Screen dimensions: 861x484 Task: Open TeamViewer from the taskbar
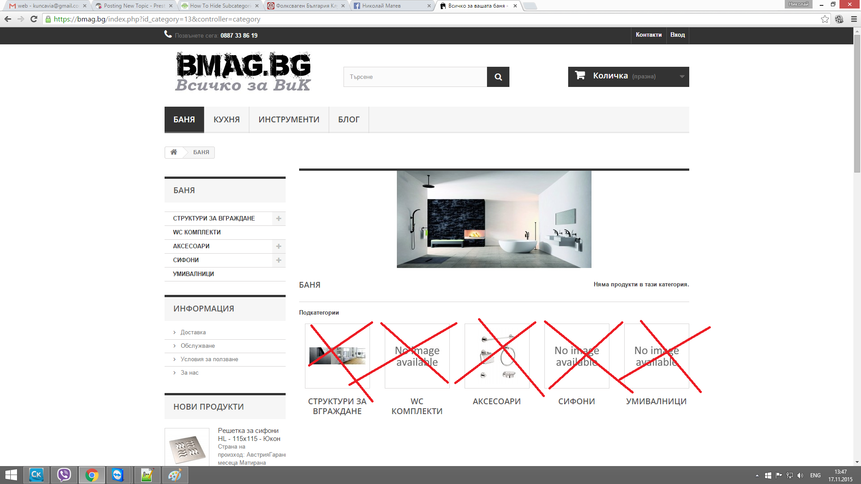(118, 475)
